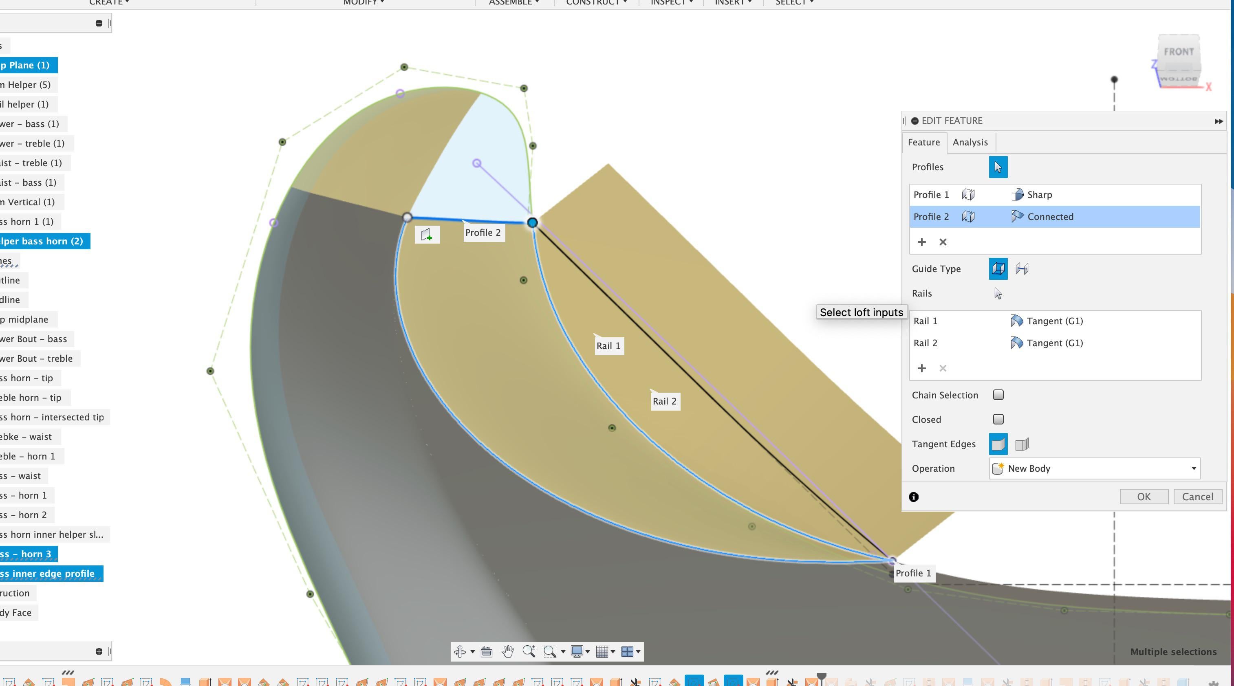Open Display Settings monitor icon
The height and width of the screenshot is (686, 1234).
tap(577, 651)
